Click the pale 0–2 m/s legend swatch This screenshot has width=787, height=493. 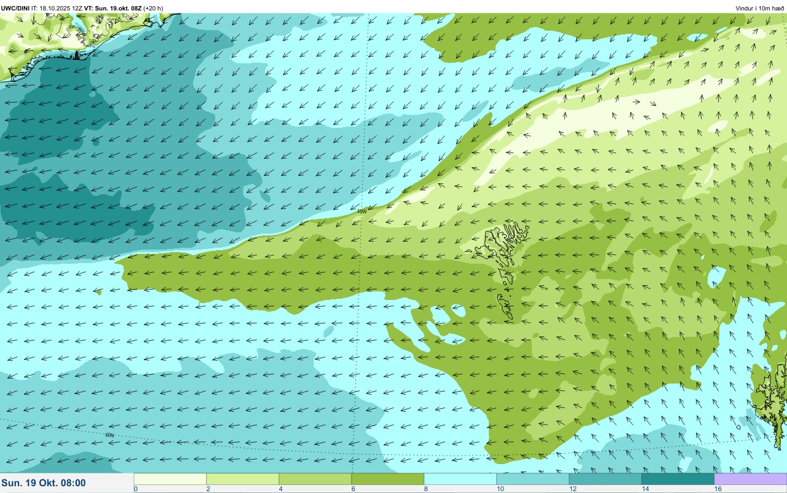pyautogui.click(x=170, y=479)
